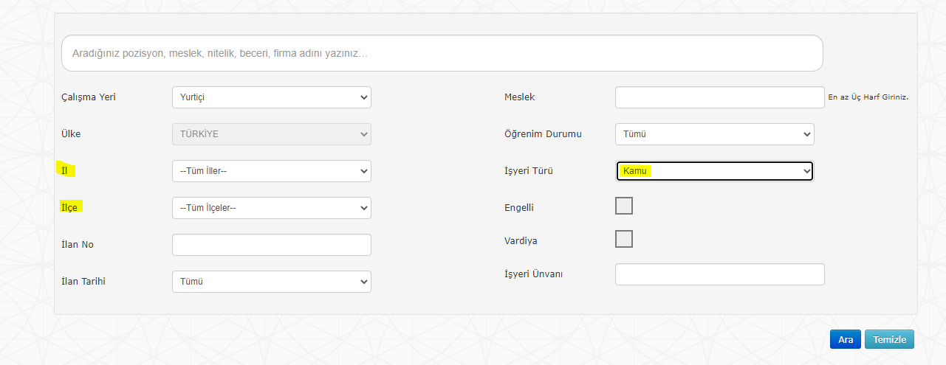
Task: Open the İşyeri Türü dropdown showing Kamu
Action: [x=714, y=171]
